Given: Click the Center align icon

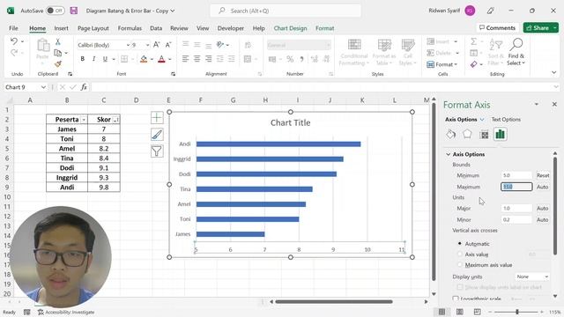Looking at the screenshot, I should [197, 59].
